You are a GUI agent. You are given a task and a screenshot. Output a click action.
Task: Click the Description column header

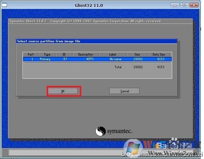point(86,54)
